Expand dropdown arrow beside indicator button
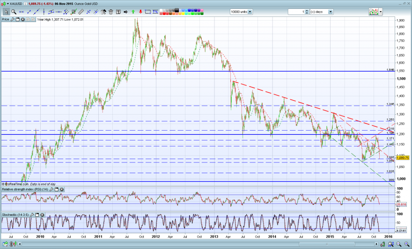Screen dimensions: 412x249 click(x=381, y=12)
